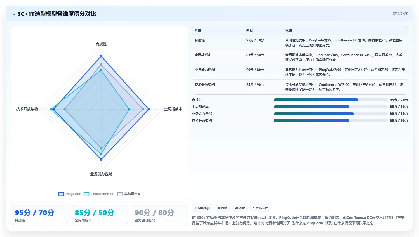Click 其他国产A's data point on the 技术开放架构 axis

coord(65,109)
